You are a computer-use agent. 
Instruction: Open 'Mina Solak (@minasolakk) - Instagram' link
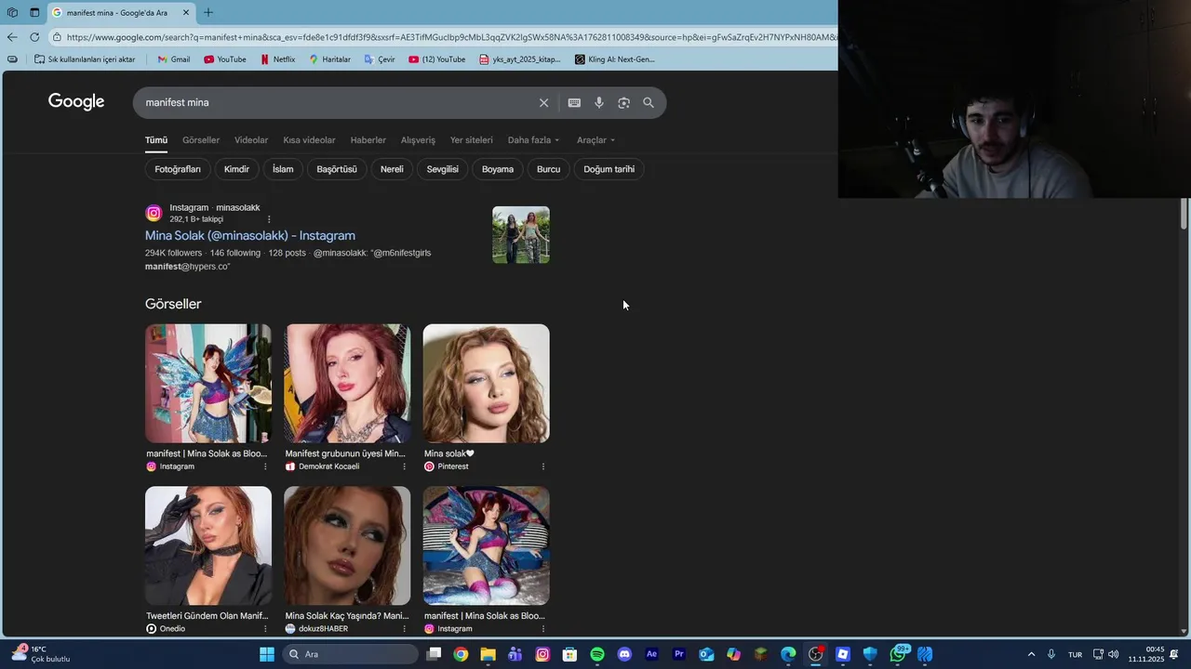coord(250,236)
